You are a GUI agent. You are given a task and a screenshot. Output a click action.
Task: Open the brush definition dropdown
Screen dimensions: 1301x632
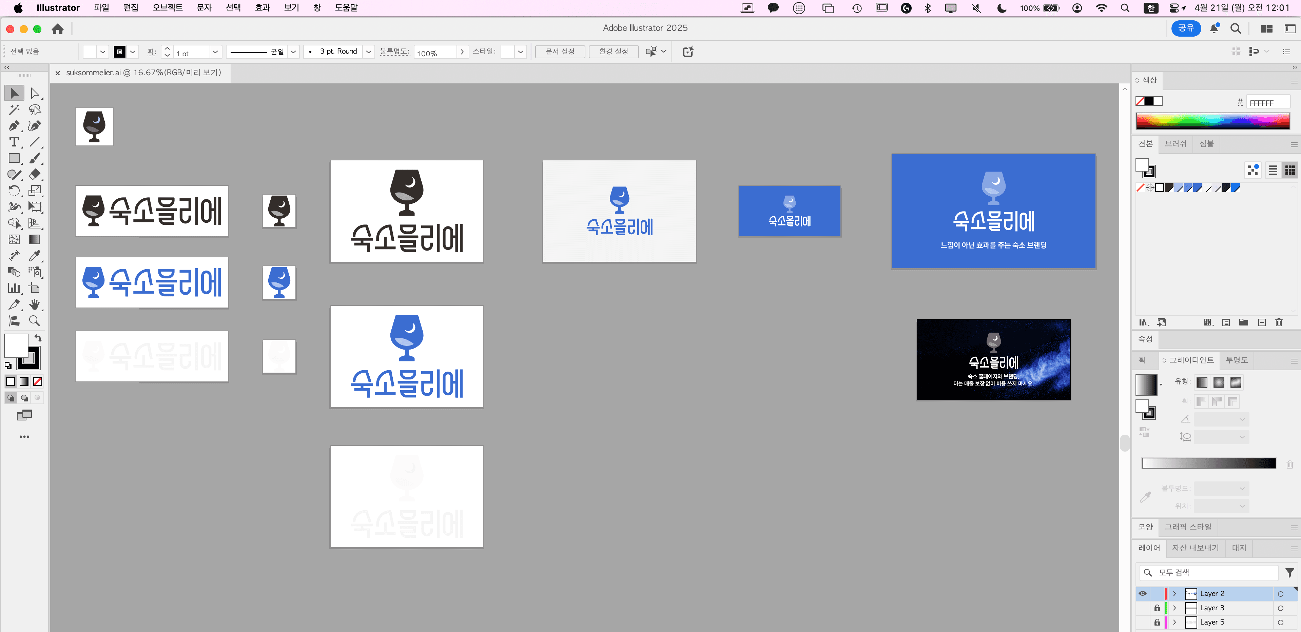(369, 52)
